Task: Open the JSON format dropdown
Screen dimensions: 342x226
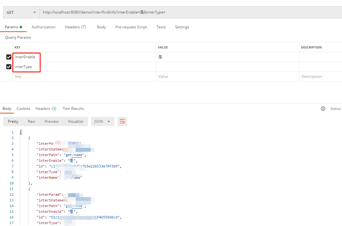Action: [102, 121]
